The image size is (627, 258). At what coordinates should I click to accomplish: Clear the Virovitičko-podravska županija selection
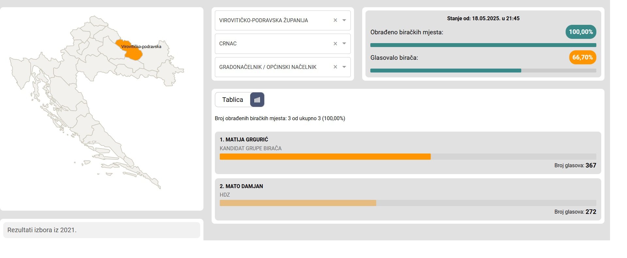tap(335, 20)
